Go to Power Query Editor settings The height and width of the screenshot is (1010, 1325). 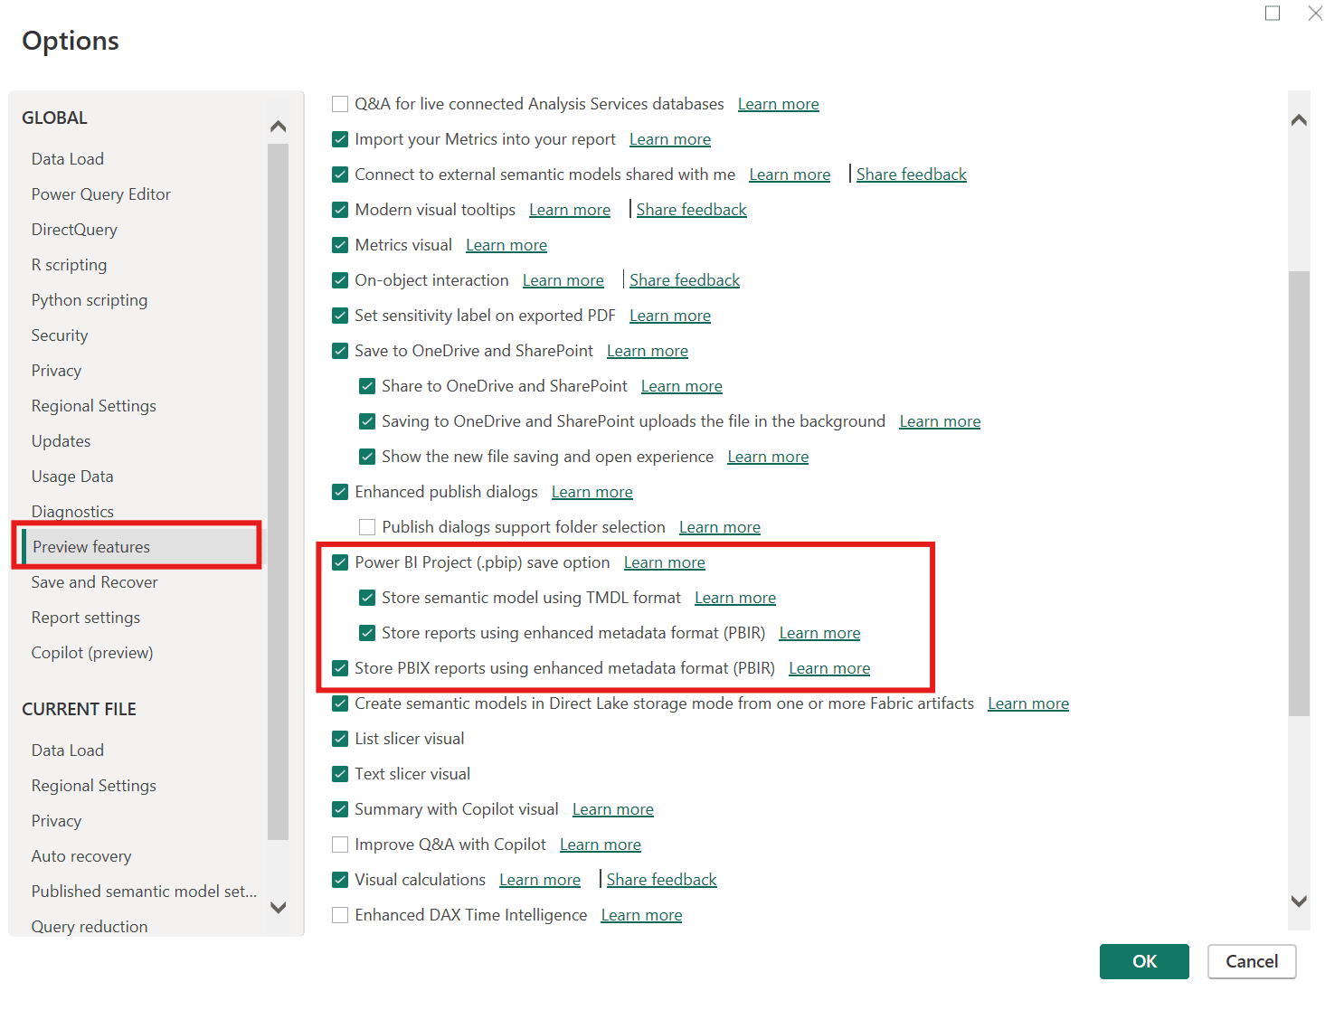tap(100, 194)
